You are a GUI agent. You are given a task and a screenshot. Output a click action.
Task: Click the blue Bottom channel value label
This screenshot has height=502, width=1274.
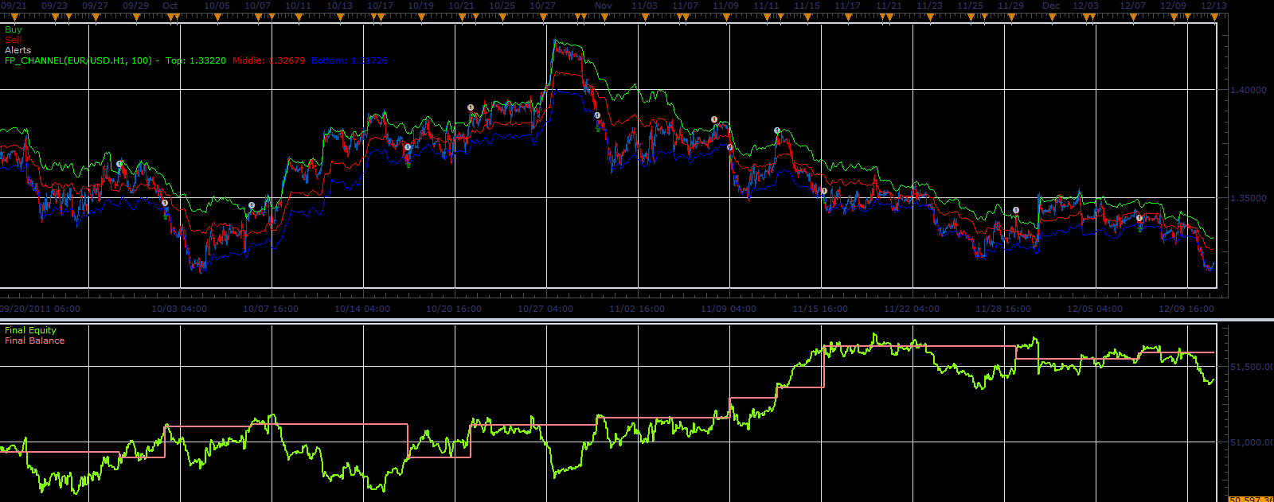point(350,60)
